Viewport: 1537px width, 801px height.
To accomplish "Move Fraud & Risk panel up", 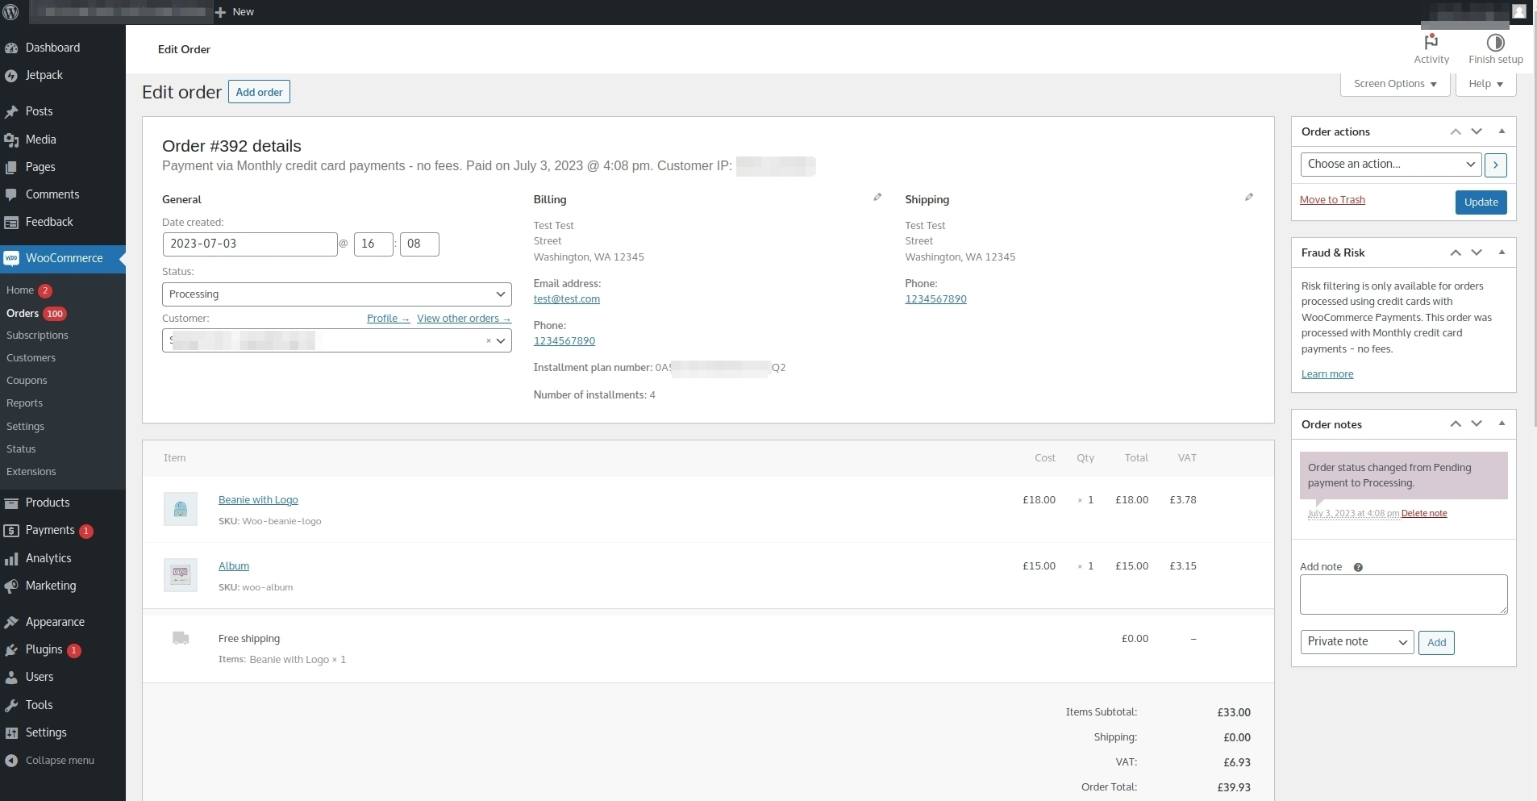I will pyautogui.click(x=1456, y=252).
